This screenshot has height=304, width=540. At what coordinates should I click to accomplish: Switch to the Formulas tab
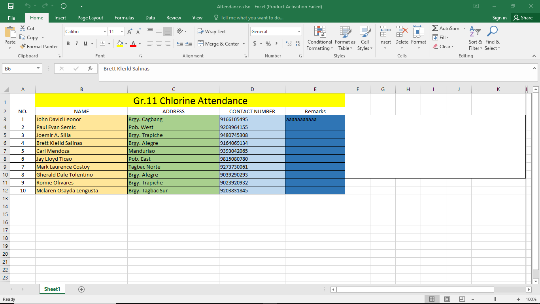point(124,17)
